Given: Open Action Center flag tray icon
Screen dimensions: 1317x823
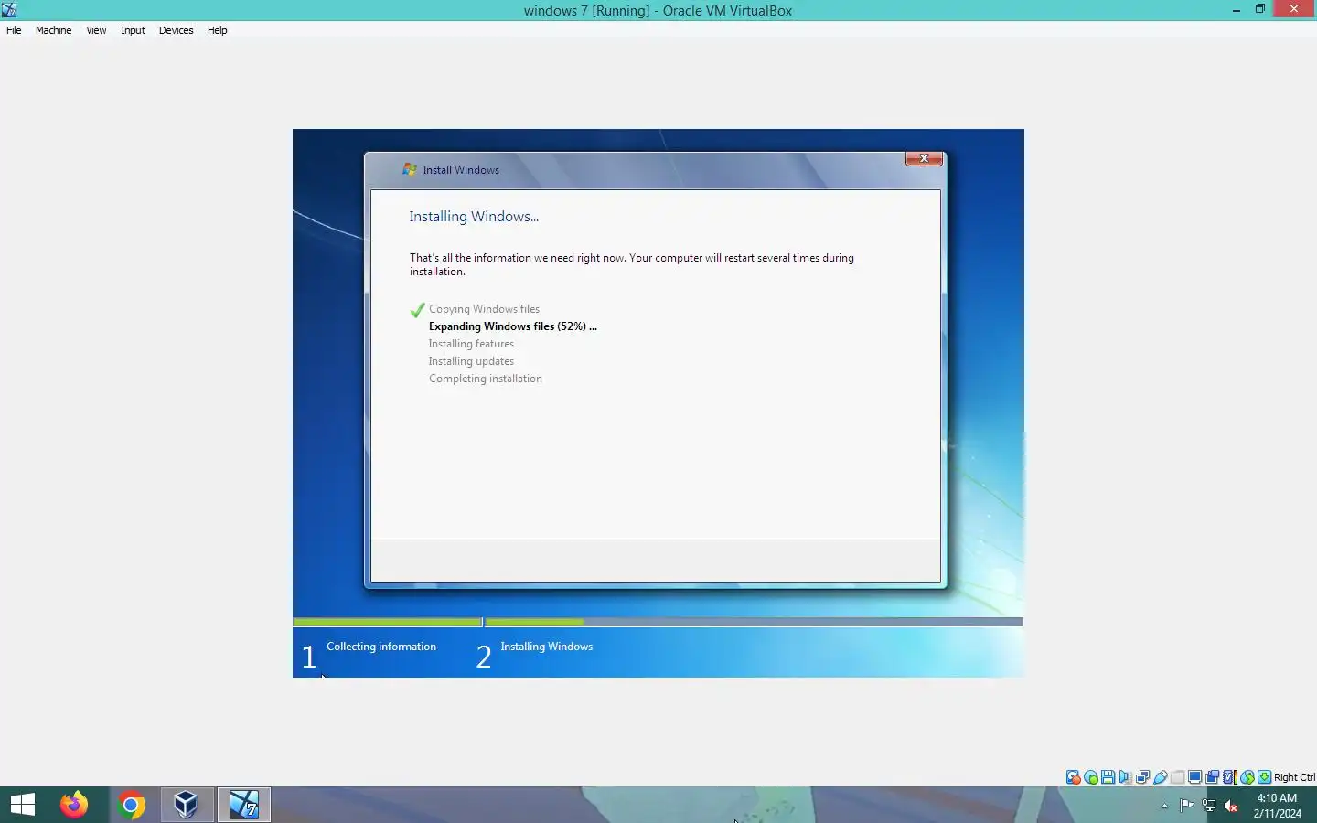Looking at the screenshot, I should tap(1186, 806).
